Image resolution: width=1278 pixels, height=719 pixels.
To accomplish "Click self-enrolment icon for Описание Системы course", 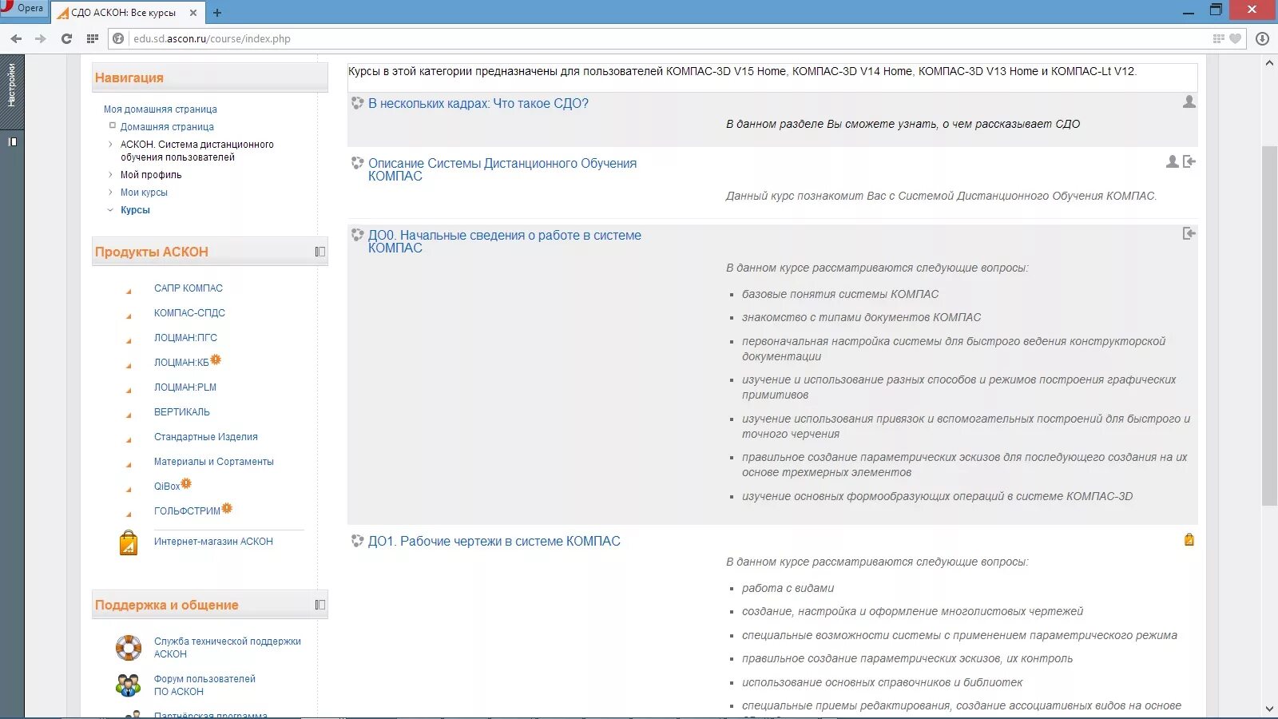I will coord(1189,161).
